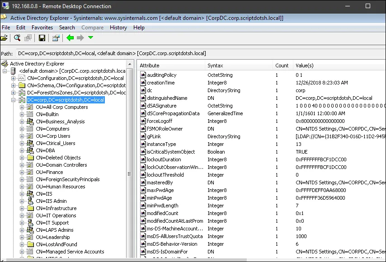Click the Open connection folder toolbar icon
This screenshot has height=262, width=386.
pos(4,38)
